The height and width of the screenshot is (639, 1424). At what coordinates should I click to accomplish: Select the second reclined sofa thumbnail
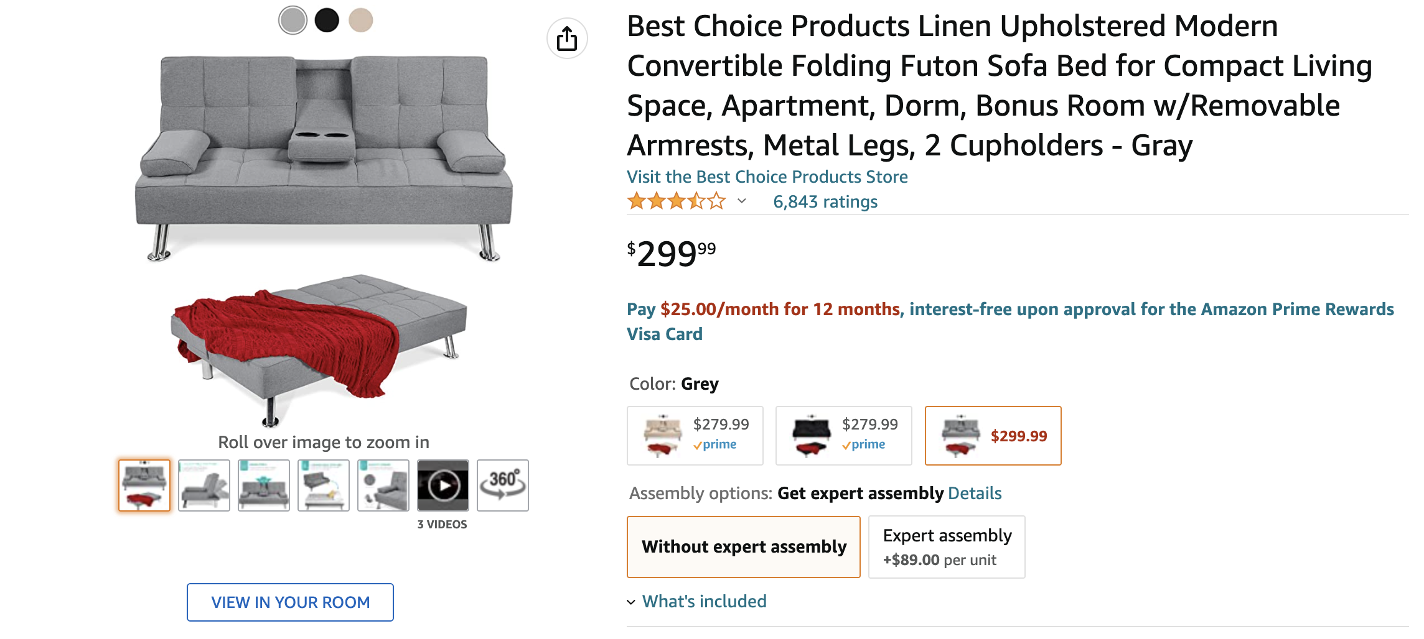point(204,485)
